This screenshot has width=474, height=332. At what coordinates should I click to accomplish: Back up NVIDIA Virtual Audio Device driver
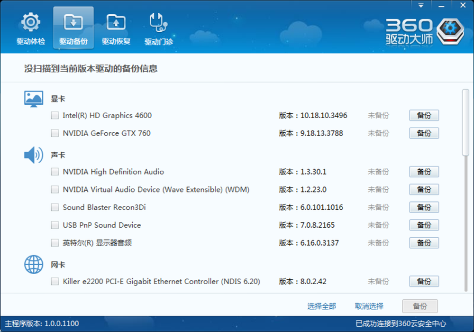coord(424,190)
